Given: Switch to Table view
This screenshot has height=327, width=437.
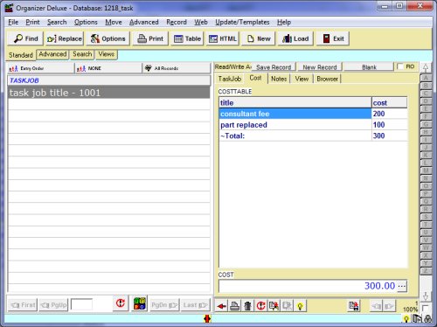Looking at the screenshot, I should (187, 38).
